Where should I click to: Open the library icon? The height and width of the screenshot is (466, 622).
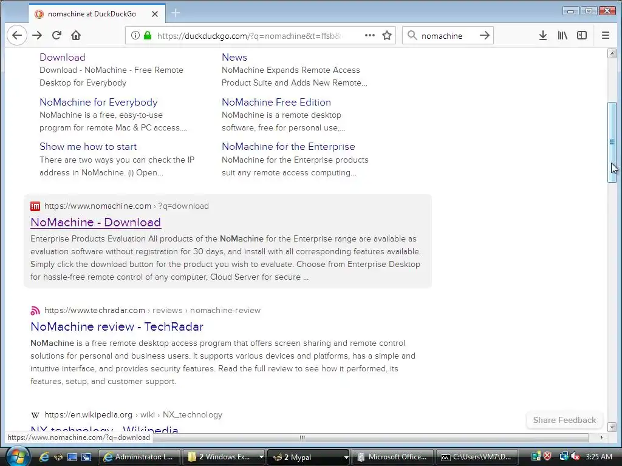click(x=562, y=35)
